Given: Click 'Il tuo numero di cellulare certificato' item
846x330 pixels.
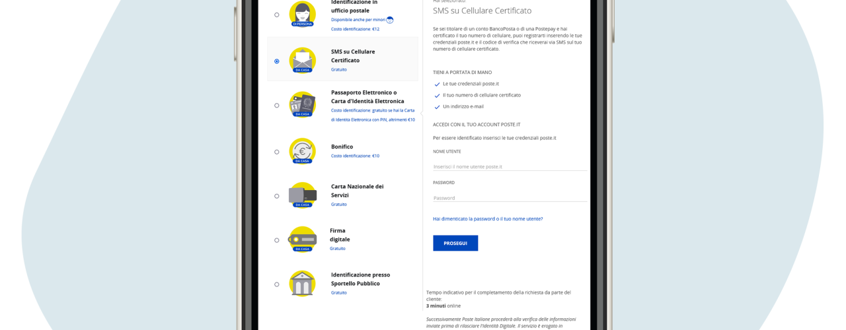Looking at the screenshot, I should [x=482, y=95].
